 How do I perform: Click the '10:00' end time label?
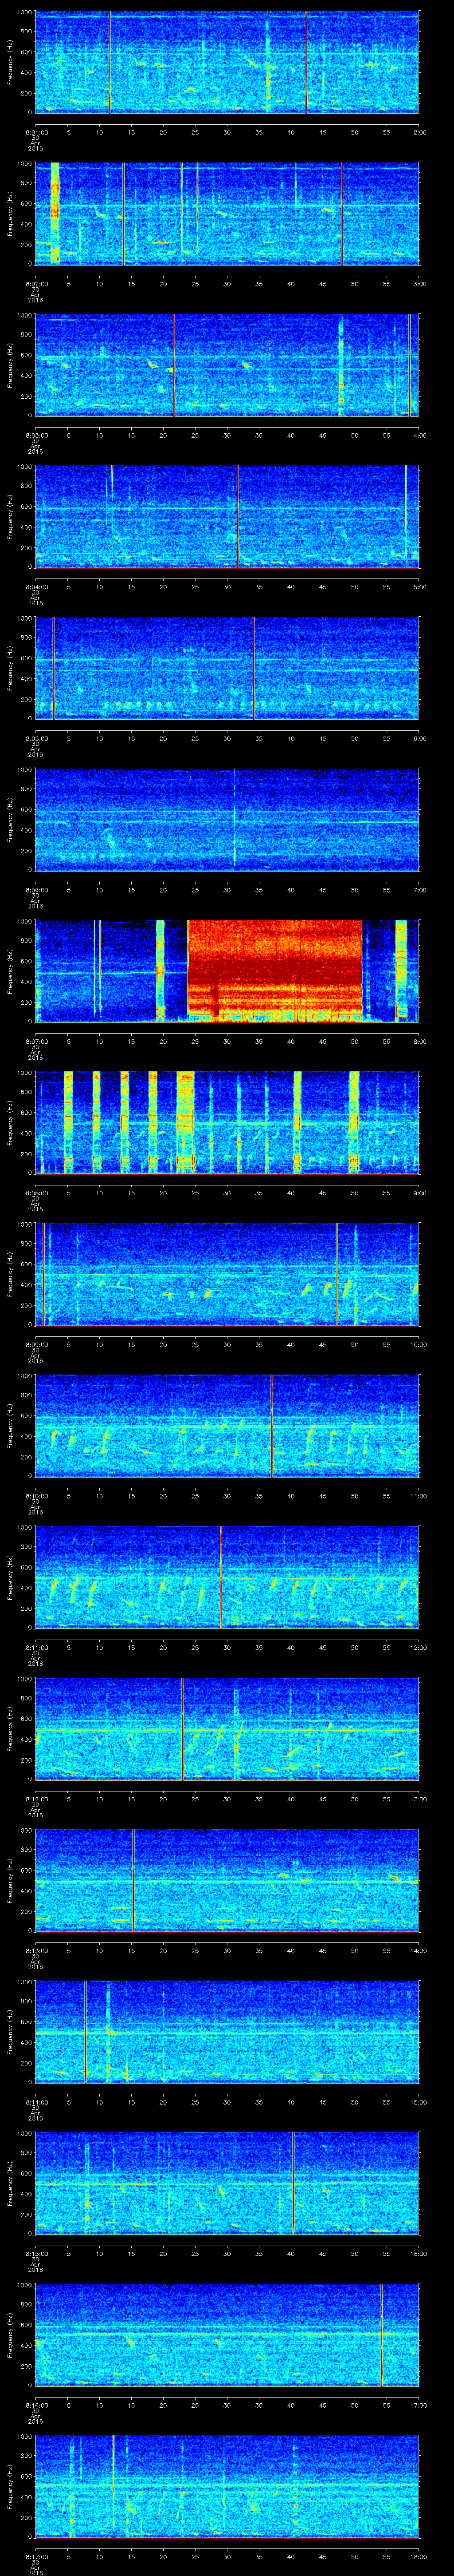click(x=418, y=1344)
